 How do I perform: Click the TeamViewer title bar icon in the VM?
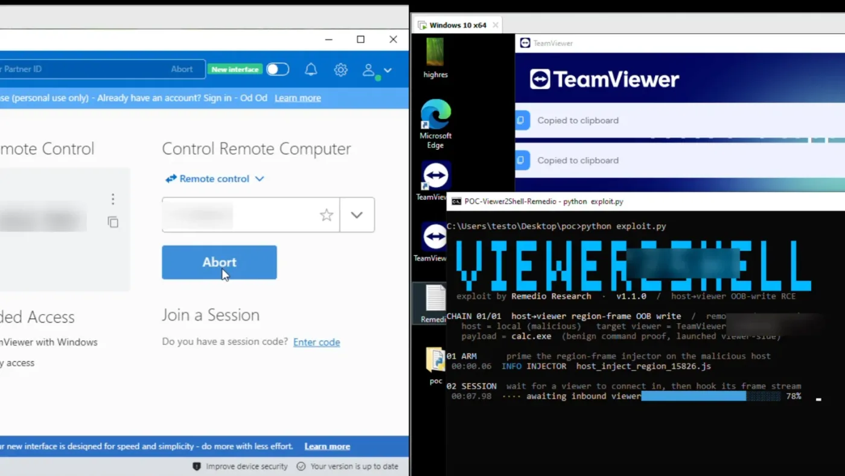coord(525,43)
